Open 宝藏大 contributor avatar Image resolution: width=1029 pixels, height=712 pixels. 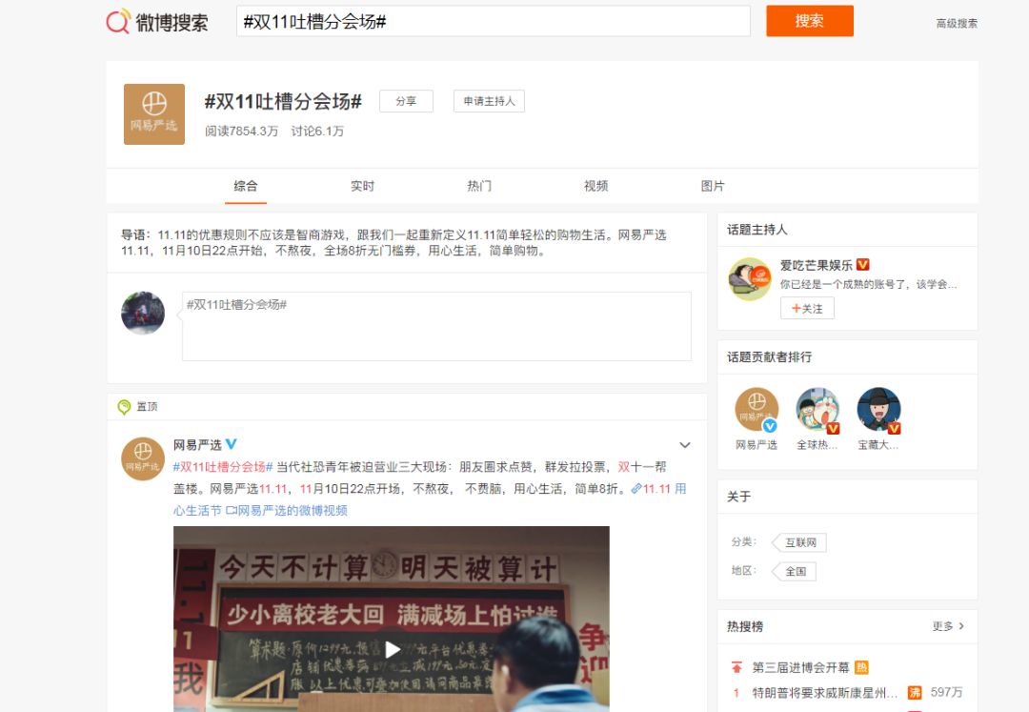[x=878, y=409]
